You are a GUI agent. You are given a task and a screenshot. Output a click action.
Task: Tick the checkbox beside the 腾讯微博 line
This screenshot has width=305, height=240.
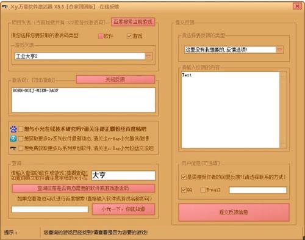click(x=21, y=139)
